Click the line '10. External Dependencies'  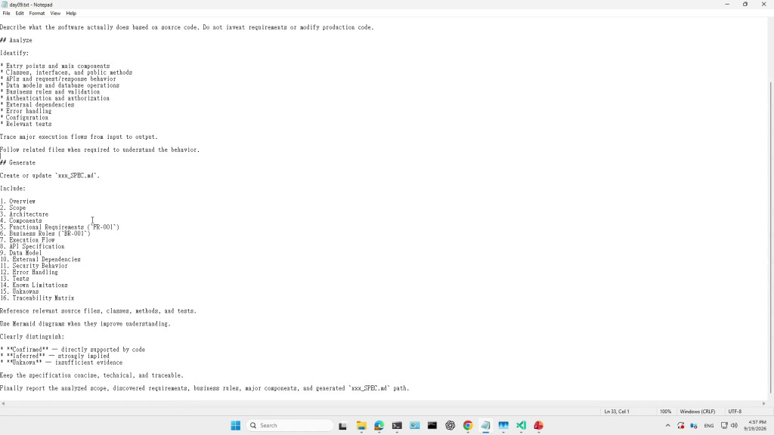point(41,260)
